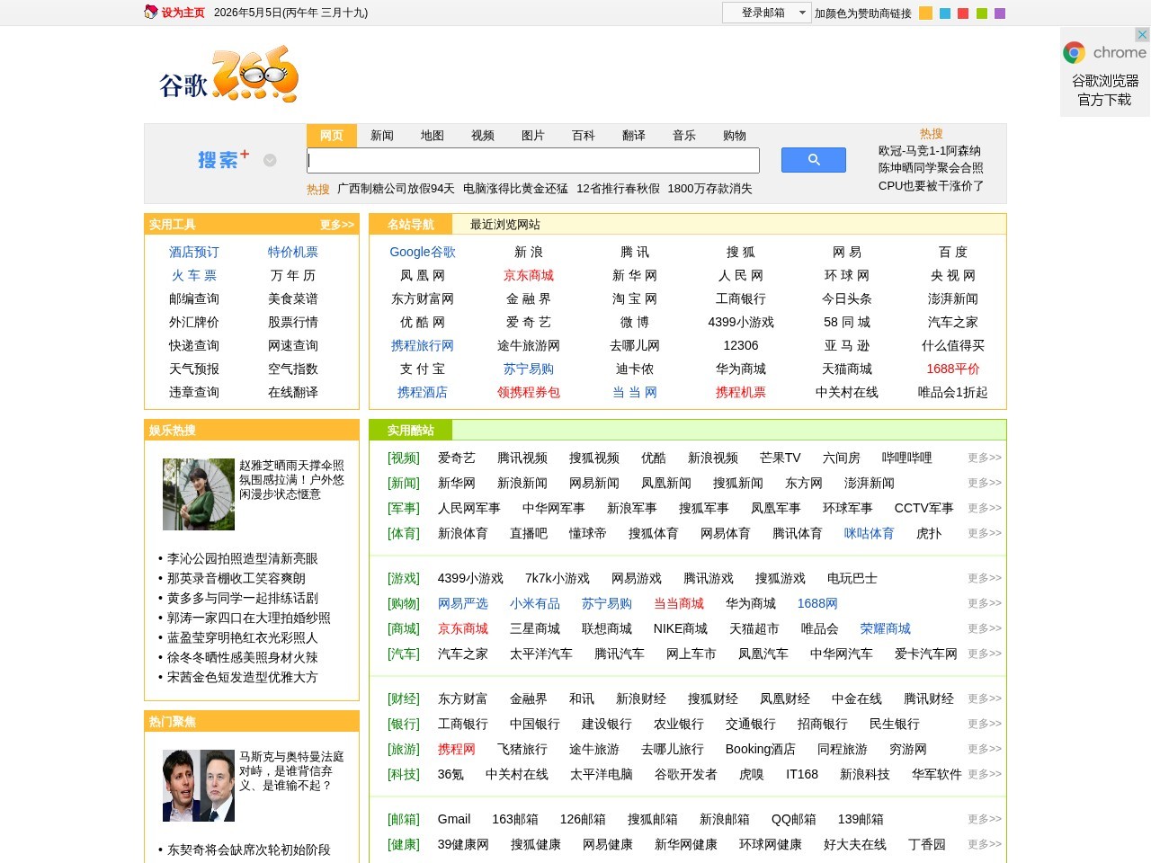
Task: Open 荣耀商城 in mall row
Action: [886, 628]
